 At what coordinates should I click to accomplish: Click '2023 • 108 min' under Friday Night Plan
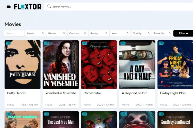click(x=182, y=105)
